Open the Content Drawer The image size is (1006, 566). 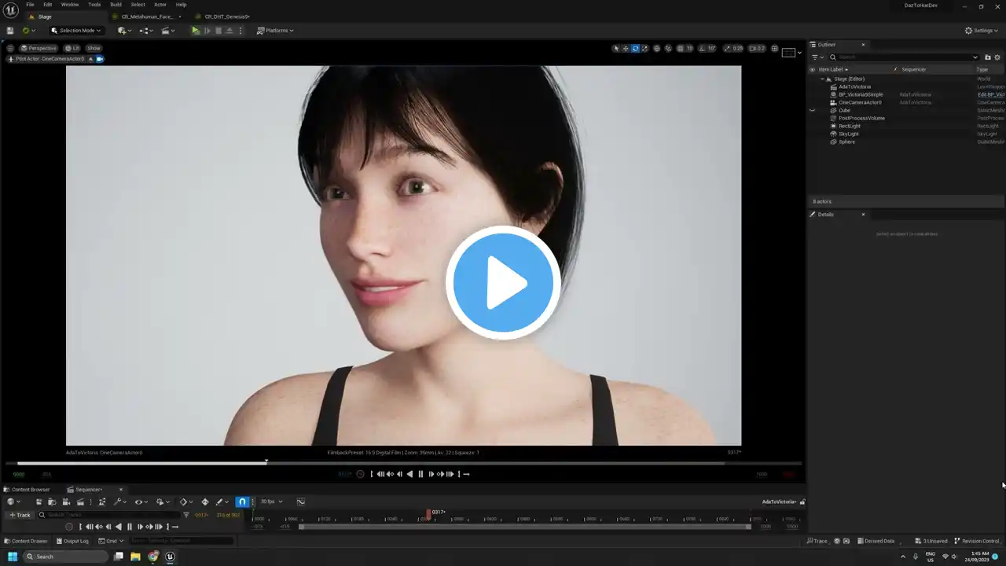pyautogui.click(x=26, y=541)
